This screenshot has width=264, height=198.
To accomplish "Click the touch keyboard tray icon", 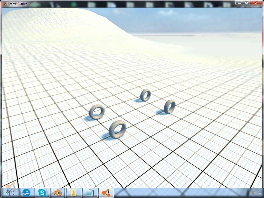I will (253, 193).
